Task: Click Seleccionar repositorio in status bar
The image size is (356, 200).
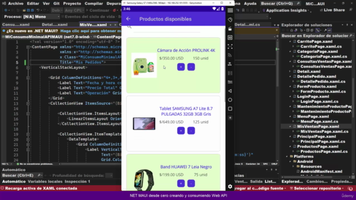Action: 315,188
